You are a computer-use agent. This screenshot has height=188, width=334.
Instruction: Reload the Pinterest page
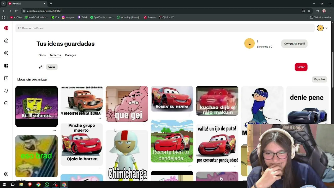click(x=16, y=11)
